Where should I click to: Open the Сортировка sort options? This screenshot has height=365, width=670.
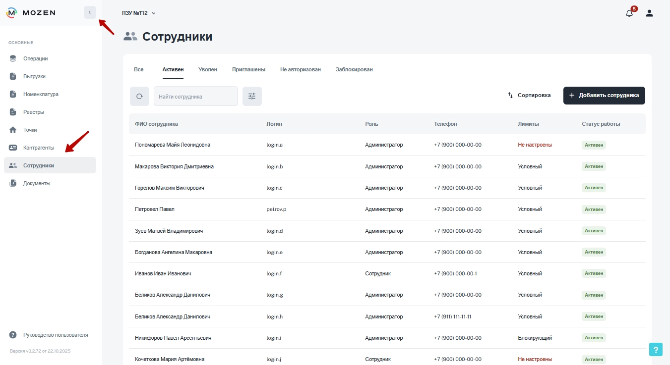tap(529, 95)
